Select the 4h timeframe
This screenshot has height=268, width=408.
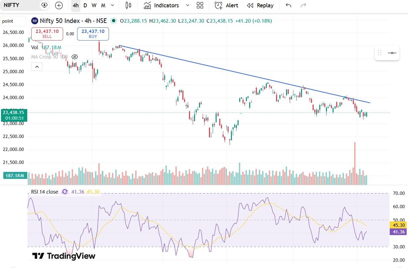[x=76, y=5]
